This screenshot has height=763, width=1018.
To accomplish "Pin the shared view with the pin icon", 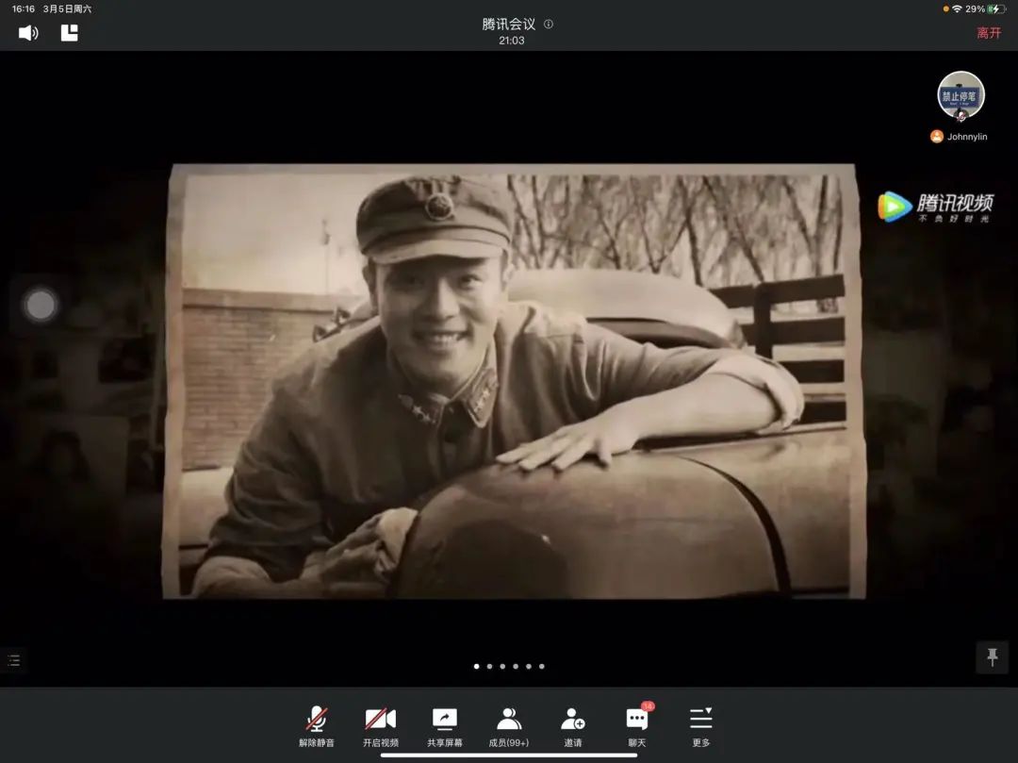I will pyautogui.click(x=992, y=657).
